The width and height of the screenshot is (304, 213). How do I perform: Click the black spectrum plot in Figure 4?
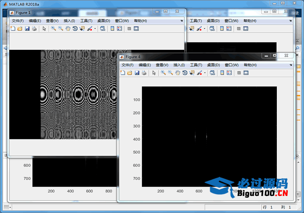point(209,136)
